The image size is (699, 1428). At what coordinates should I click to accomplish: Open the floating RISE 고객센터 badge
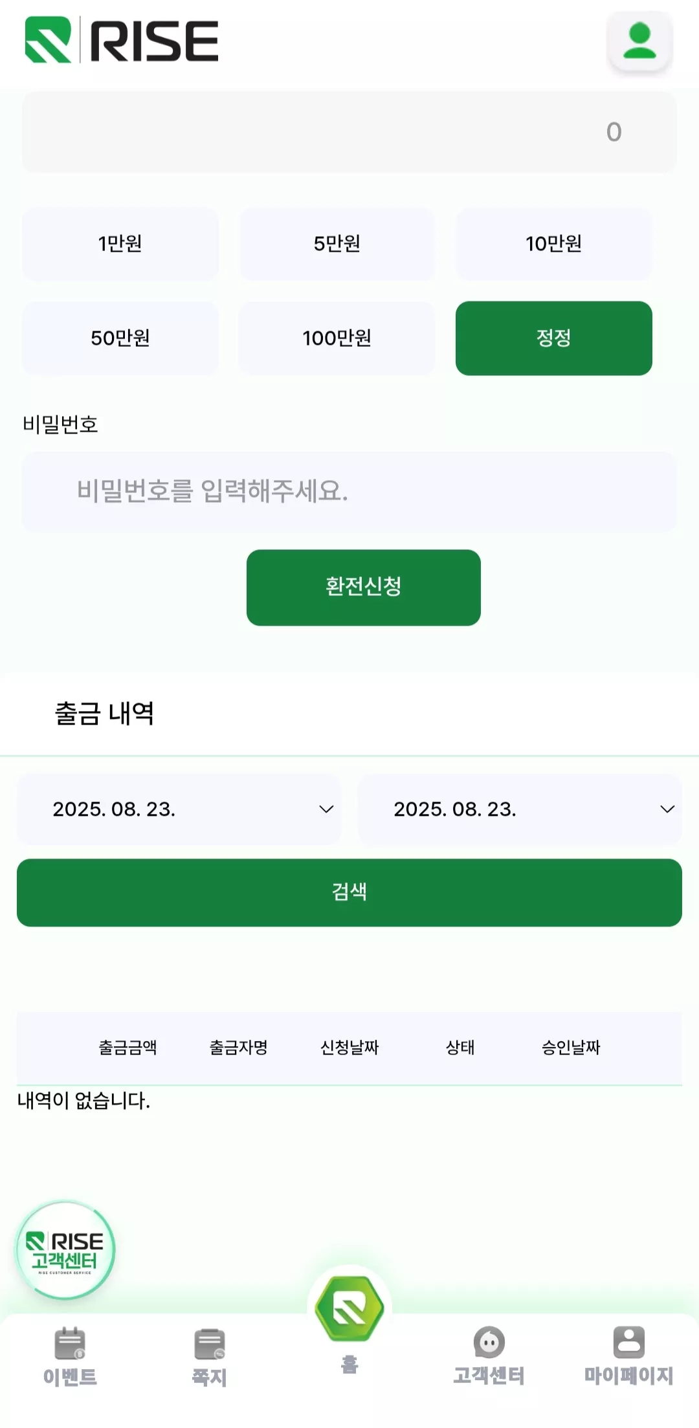point(65,1250)
